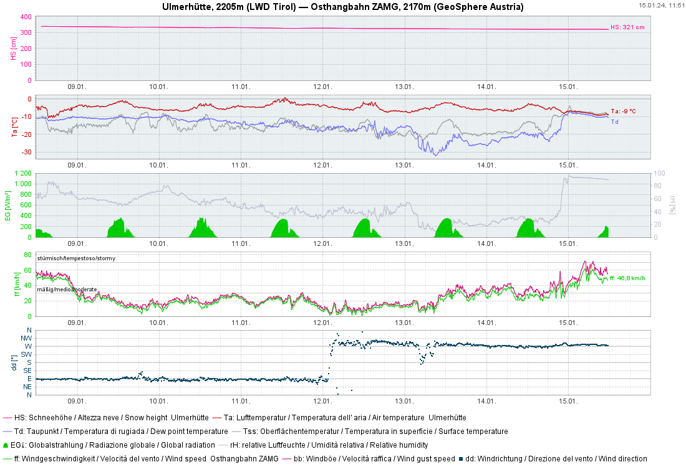This screenshot has height=467, width=686.
Task: Click the green triangle icon beside EG Globalstrahlung legend
Action: pyautogui.click(x=6, y=445)
